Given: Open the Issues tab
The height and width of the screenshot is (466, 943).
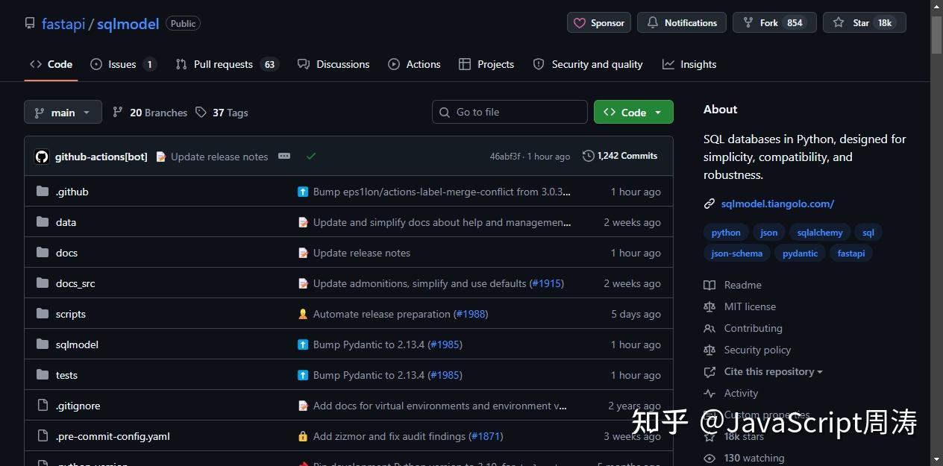Looking at the screenshot, I should tap(123, 64).
